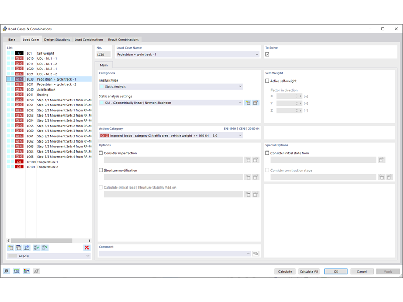This screenshot has height=302, width=403.
Task: Click the No. LC30 field
Action: [x=103, y=55]
